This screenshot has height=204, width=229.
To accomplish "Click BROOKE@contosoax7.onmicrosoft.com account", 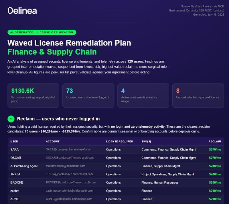I will 71,183.
